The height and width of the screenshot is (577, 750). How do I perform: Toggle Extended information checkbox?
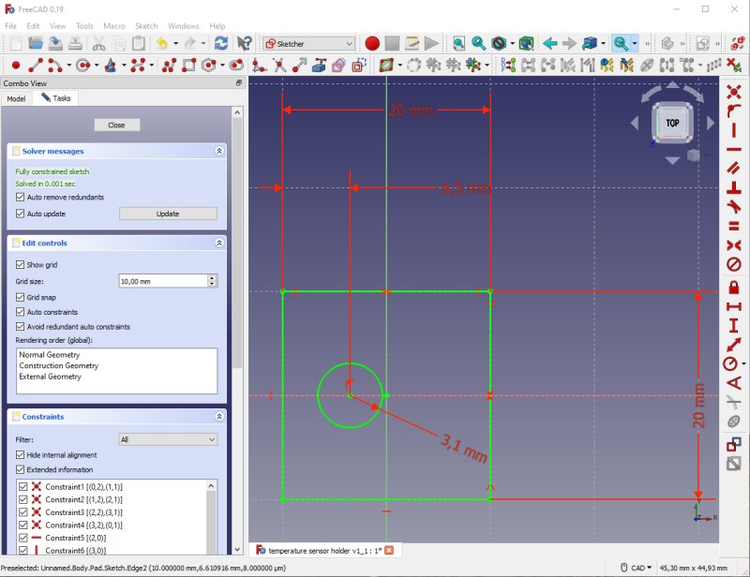20,470
